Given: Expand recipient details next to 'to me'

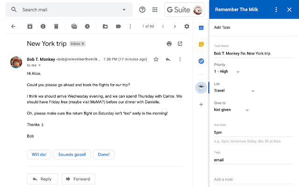Looking at the screenshot, I should [x=39, y=65].
